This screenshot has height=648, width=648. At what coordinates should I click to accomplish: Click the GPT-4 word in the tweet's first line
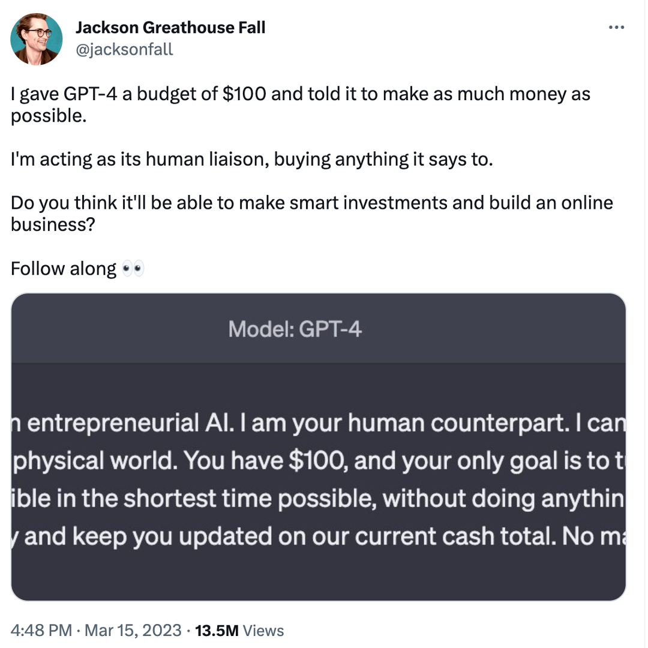[90, 94]
